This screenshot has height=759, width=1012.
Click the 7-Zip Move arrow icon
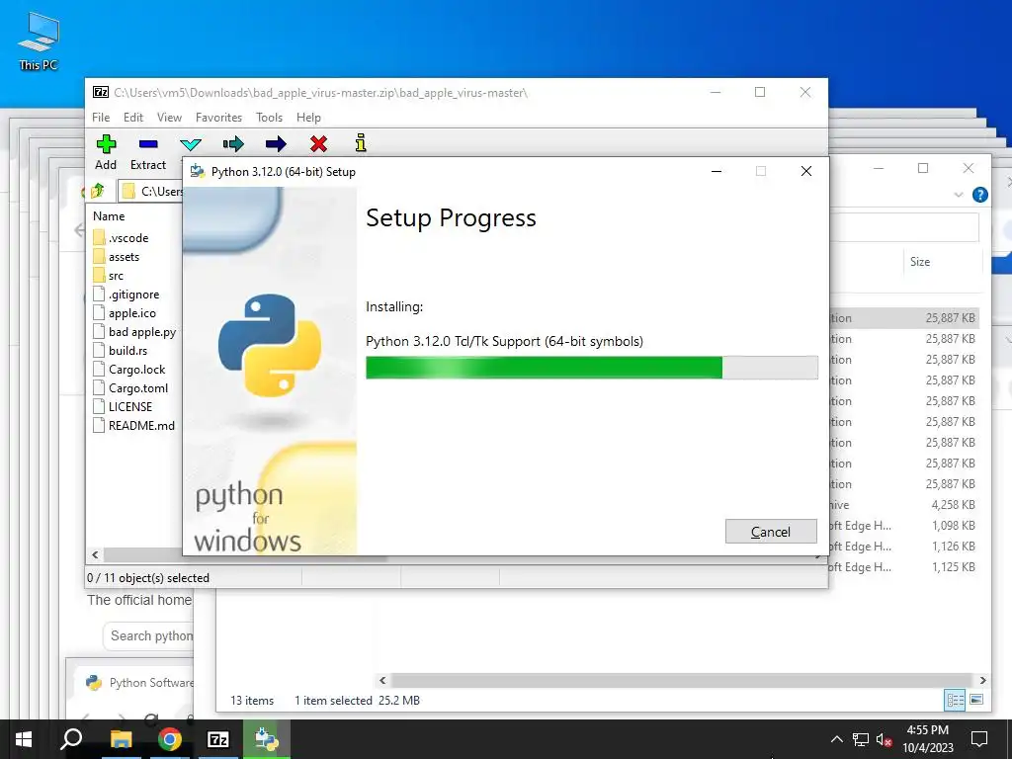click(x=276, y=143)
